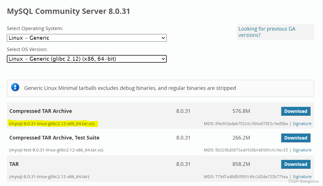Viewport: 323px width, 186px height.
Task: Click the Select Operating System label
Action: tap(35, 28)
